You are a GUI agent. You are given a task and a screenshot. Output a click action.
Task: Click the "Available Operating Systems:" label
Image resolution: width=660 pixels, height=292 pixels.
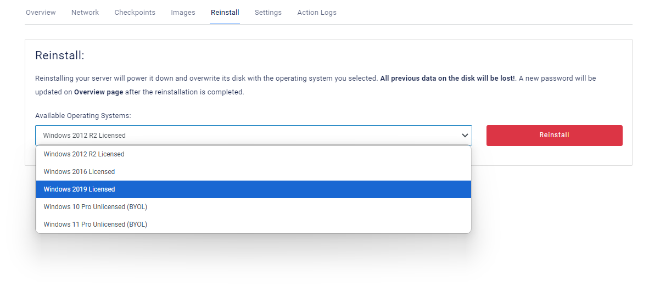[83, 116]
